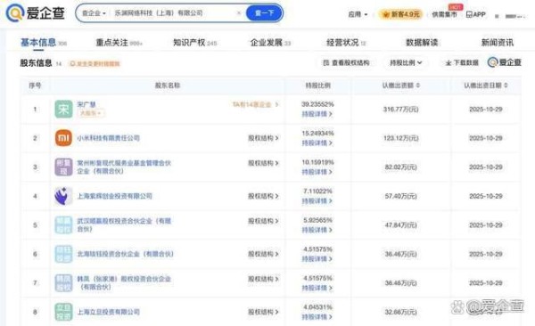Switch to the 新闻资讯 tab

(498, 43)
